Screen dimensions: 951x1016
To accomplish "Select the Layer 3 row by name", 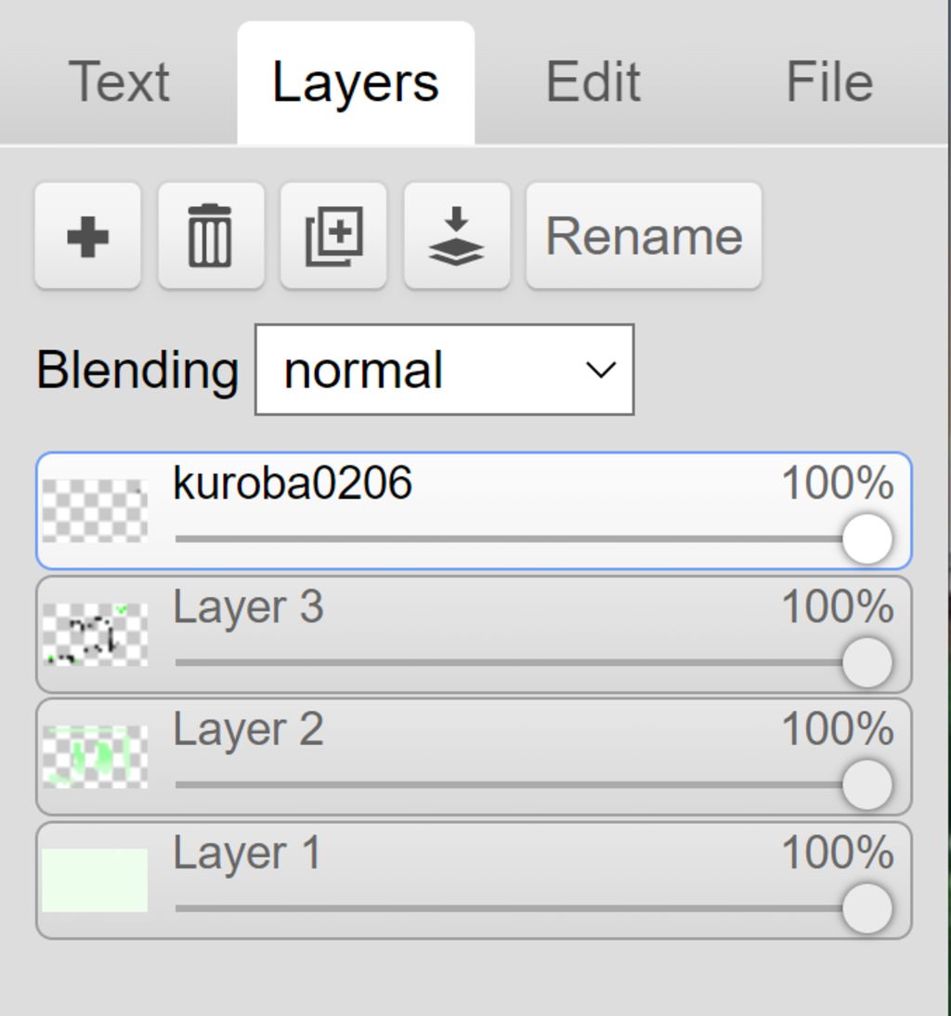I will [248, 607].
